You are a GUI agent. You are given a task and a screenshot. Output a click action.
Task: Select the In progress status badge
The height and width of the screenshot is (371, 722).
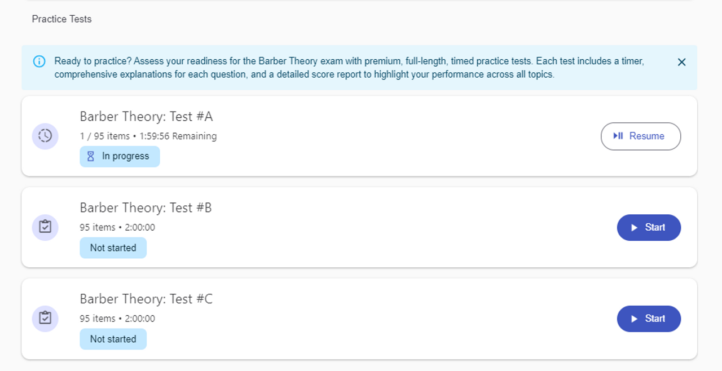[120, 157]
